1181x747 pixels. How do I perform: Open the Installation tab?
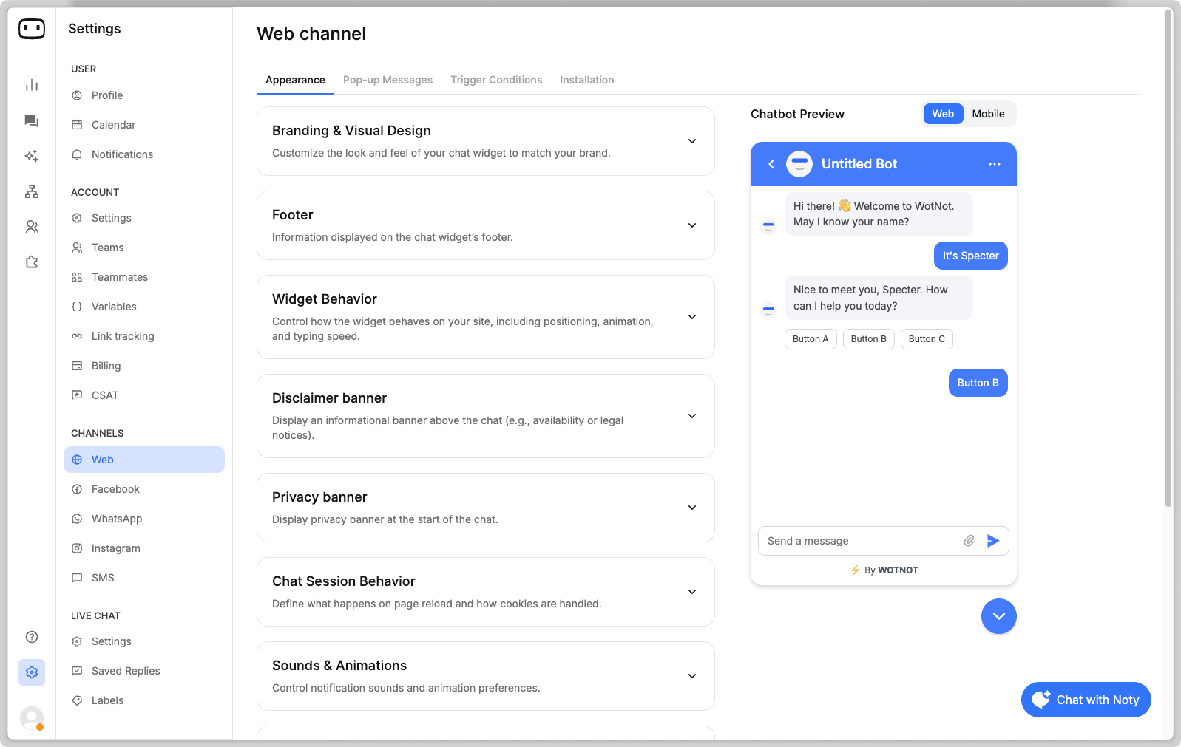pyautogui.click(x=586, y=80)
